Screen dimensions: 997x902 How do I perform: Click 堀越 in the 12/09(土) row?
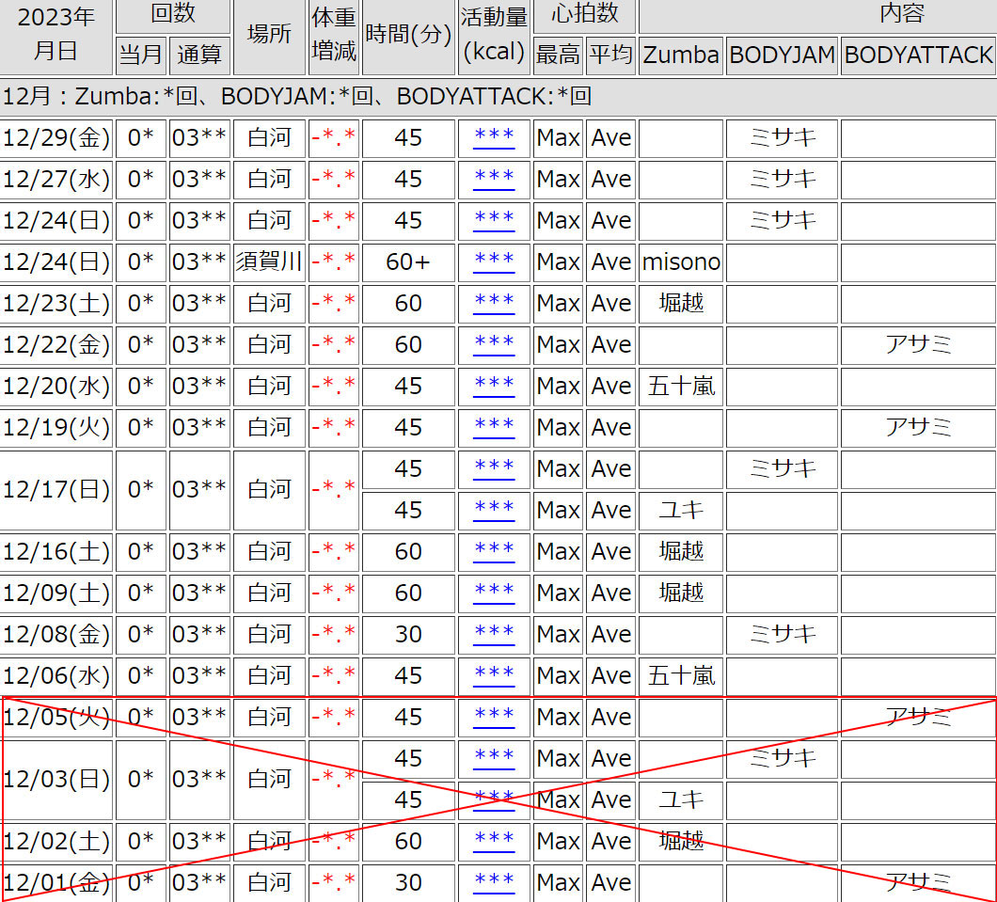pos(681,593)
